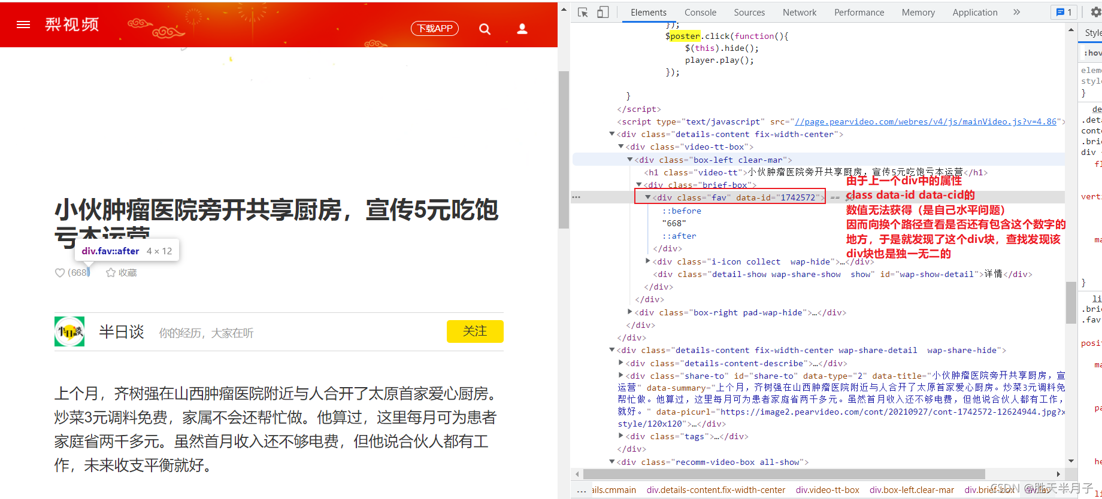Image resolution: width=1102 pixels, height=499 pixels.
Task: Expand the div details-content-describe node
Action: click(x=621, y=363)
